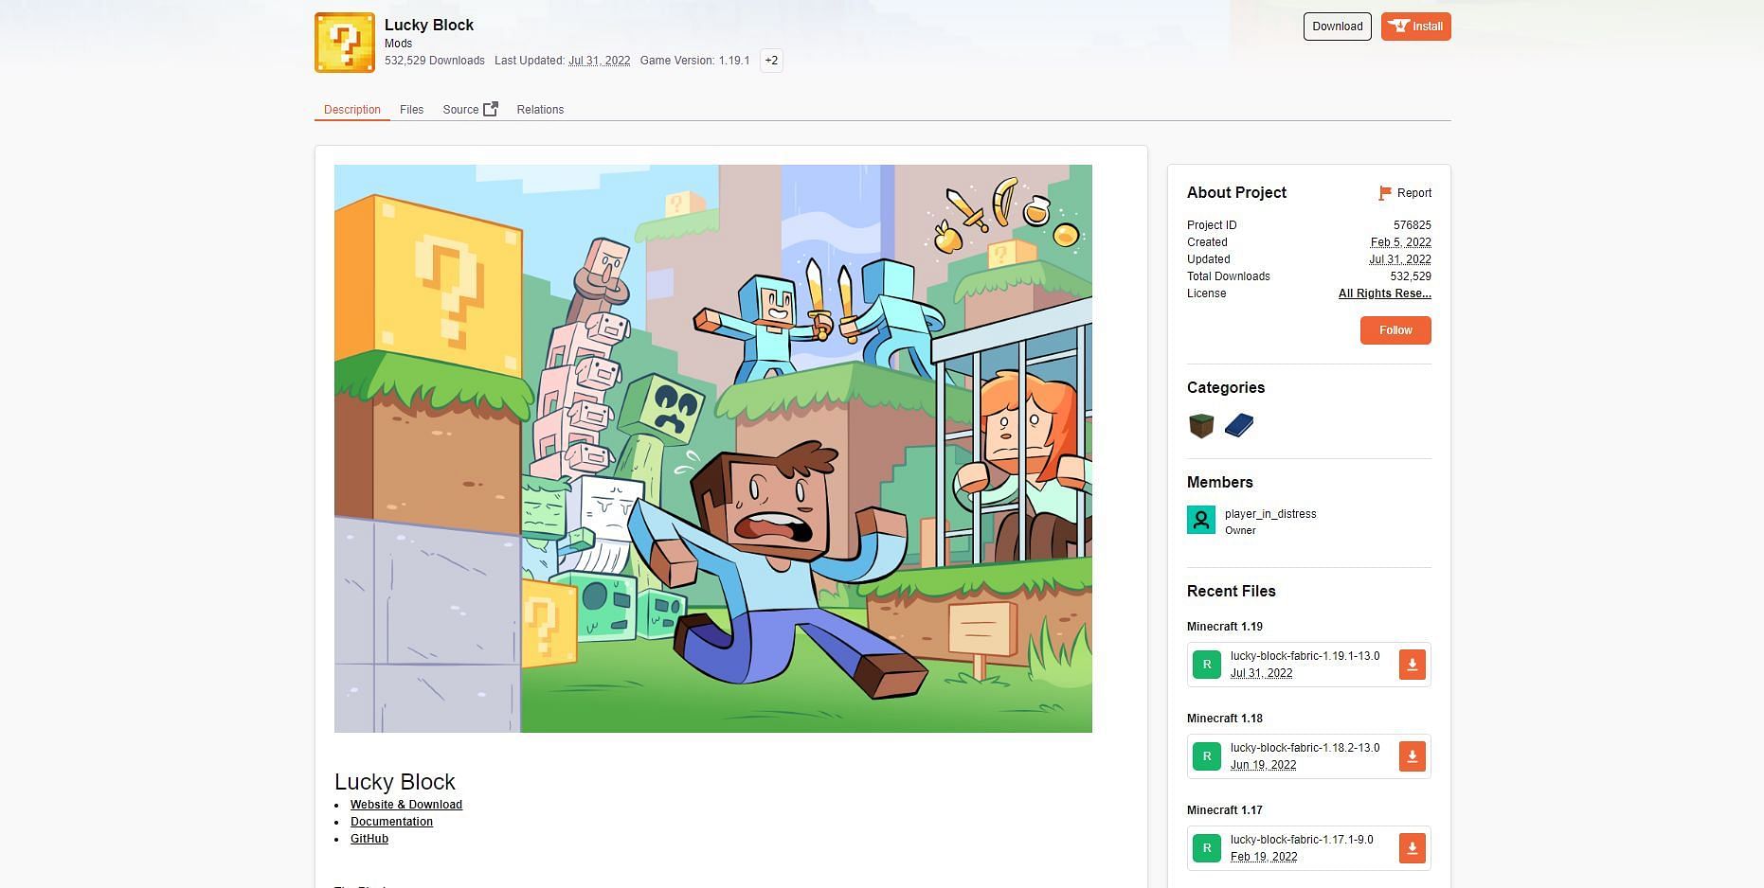Screen dimensions: 1764x888
Task: Open the Description tab
Action: [352, 110]
